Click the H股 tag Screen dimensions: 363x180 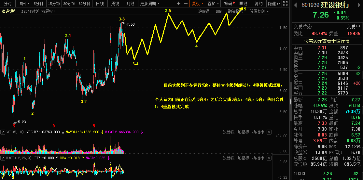219,12
